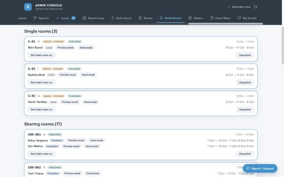Go to the Gallery tab
Image resolution: width=284 pixels, height=177 pixels.
coord(196,18)
